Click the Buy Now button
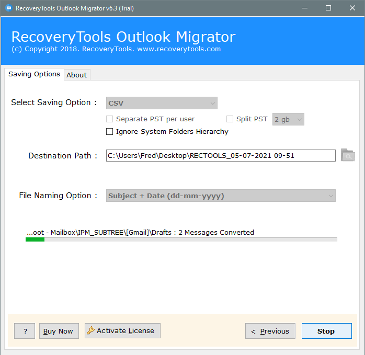The width and height of the screenshot is (365, 355). click(59, 331)
